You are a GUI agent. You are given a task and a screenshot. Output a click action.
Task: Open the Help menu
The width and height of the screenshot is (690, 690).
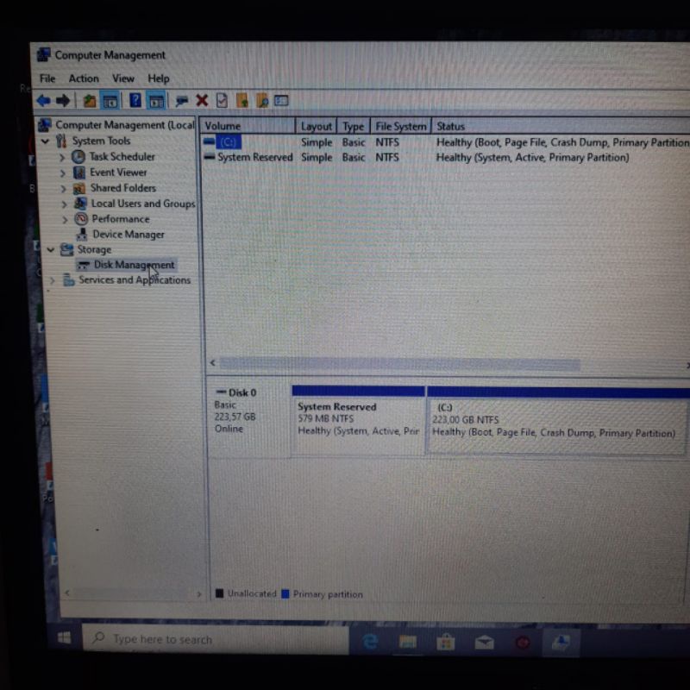click(x=159, y=78)
